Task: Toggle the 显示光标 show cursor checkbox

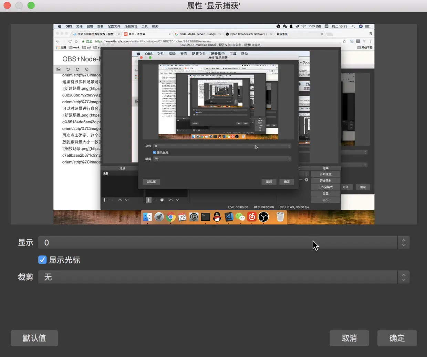Action: tap(42, 260)
